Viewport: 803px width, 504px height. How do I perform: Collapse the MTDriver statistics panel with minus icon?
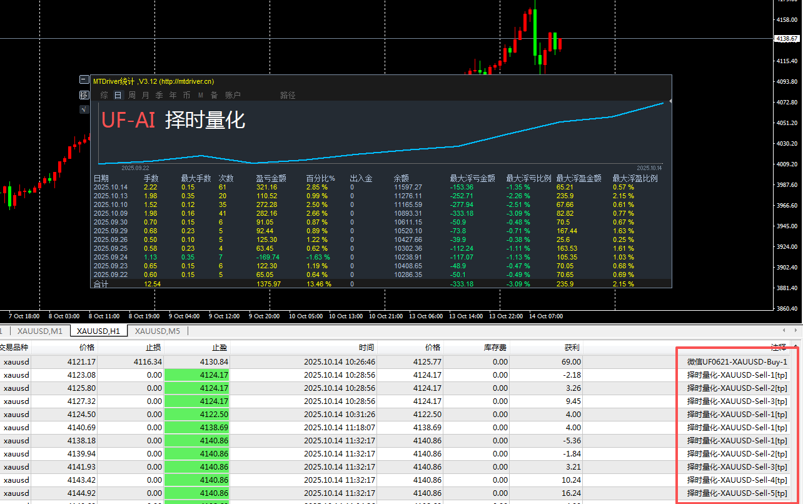[84, 79]
